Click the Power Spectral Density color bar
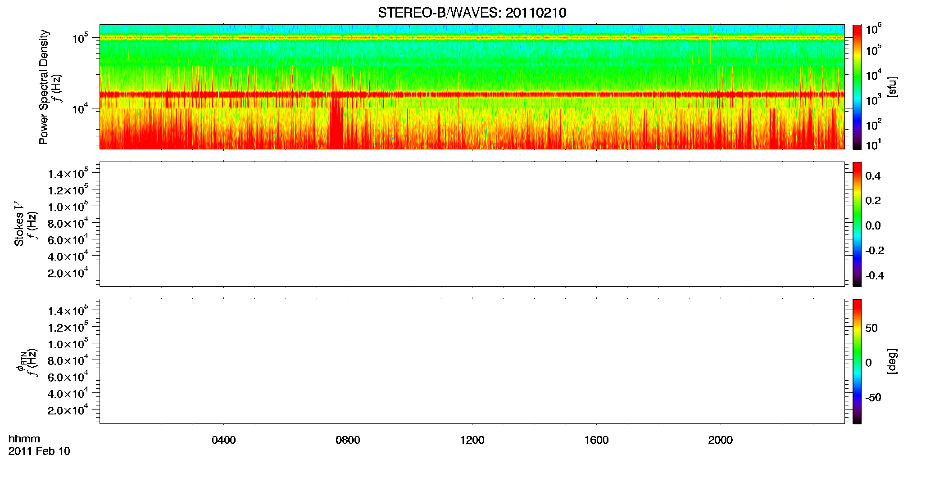 [857, 87]
